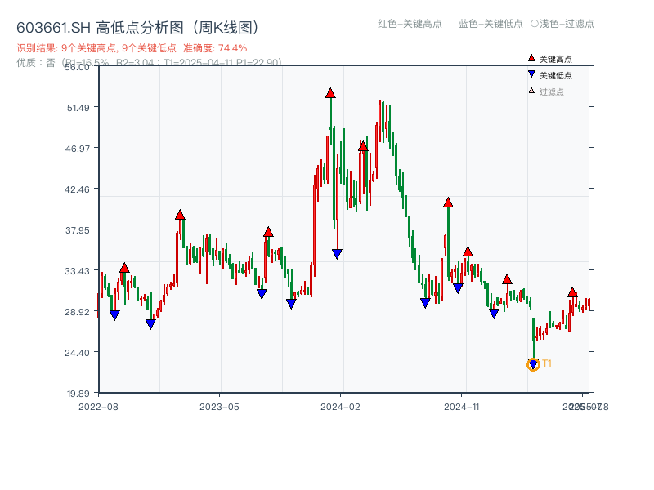Click the red triangle marker at the chart peak
This screenshot has width=654, height=490.
[330, 93]
